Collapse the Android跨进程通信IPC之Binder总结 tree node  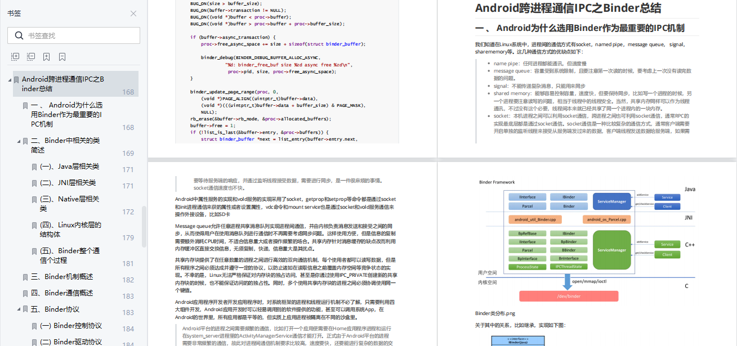click(x=10, y=80)
